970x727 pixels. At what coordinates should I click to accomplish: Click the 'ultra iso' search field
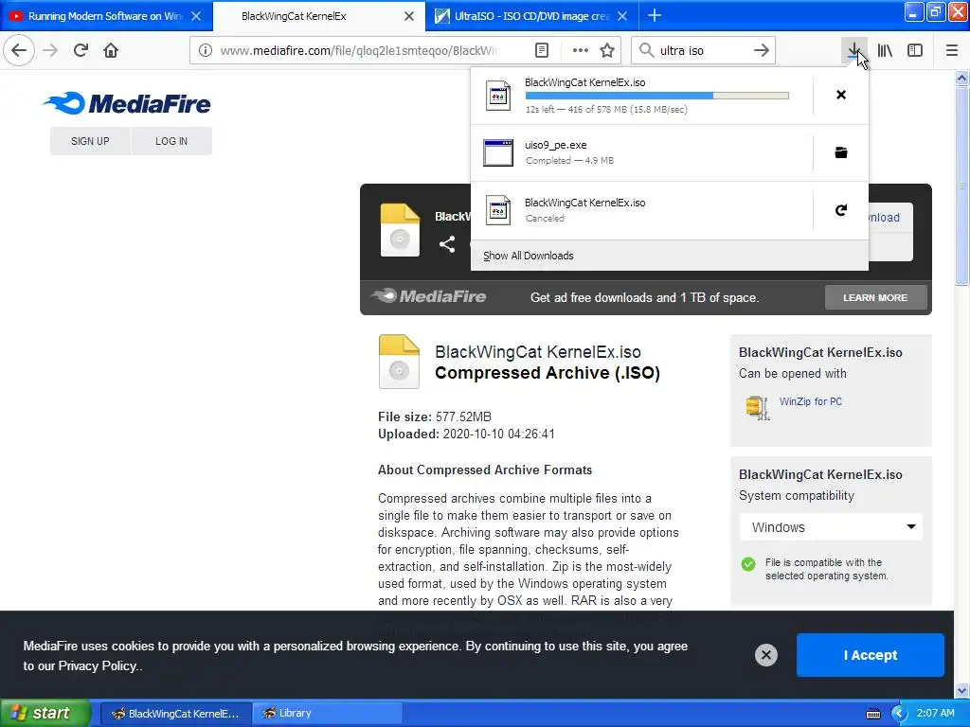click(702, 50)
